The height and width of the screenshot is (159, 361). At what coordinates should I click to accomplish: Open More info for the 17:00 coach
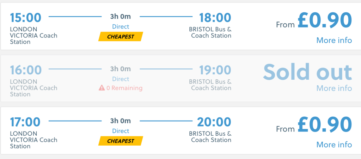click(x=334, y=145)
